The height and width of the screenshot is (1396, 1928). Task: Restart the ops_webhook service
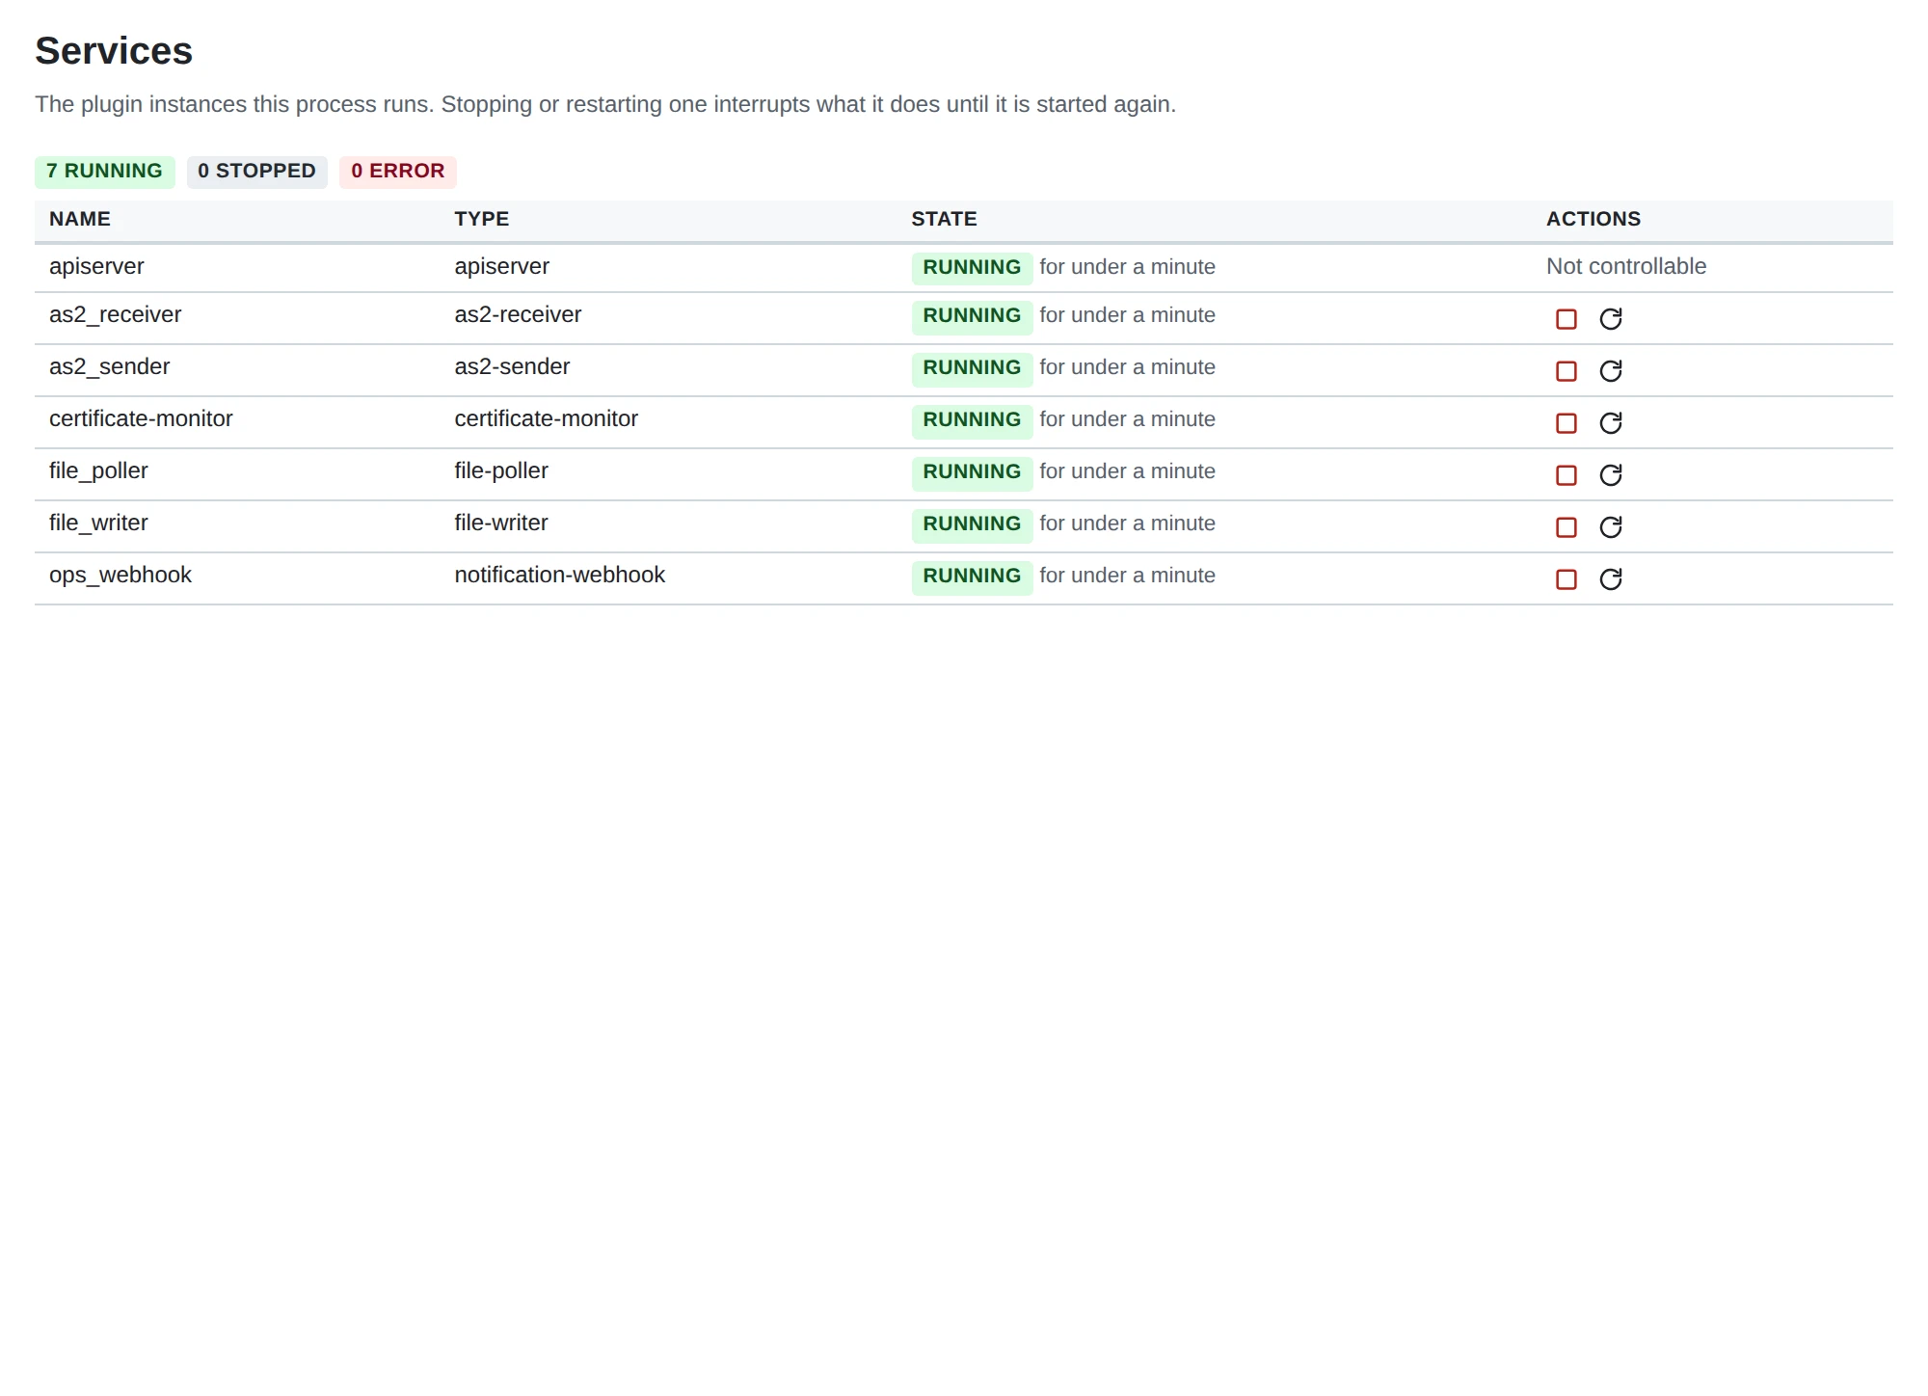tap(1611, 579)
